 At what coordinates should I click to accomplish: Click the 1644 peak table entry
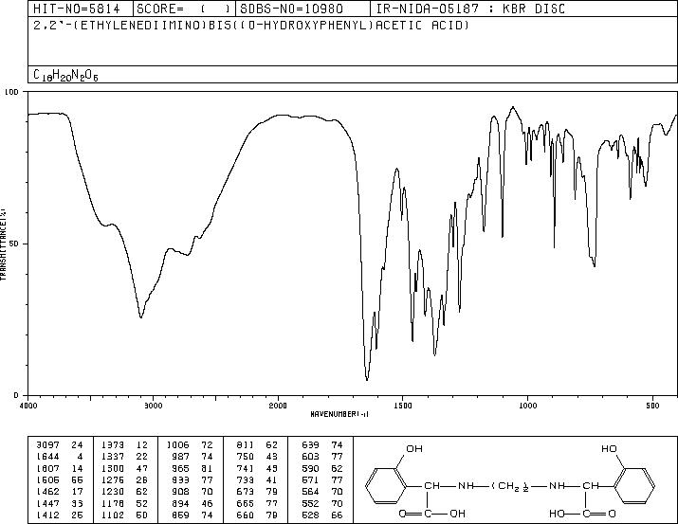click(x=59, y=457)
